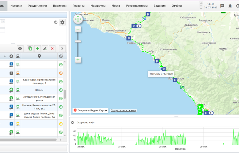Viewport: 239px width, 153px height.
Task: Open dropdown arrow in top-left filter field
Action: click(x=3, y=21)
